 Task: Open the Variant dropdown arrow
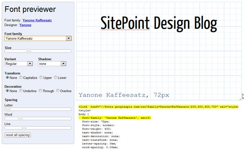pos(30,64)
